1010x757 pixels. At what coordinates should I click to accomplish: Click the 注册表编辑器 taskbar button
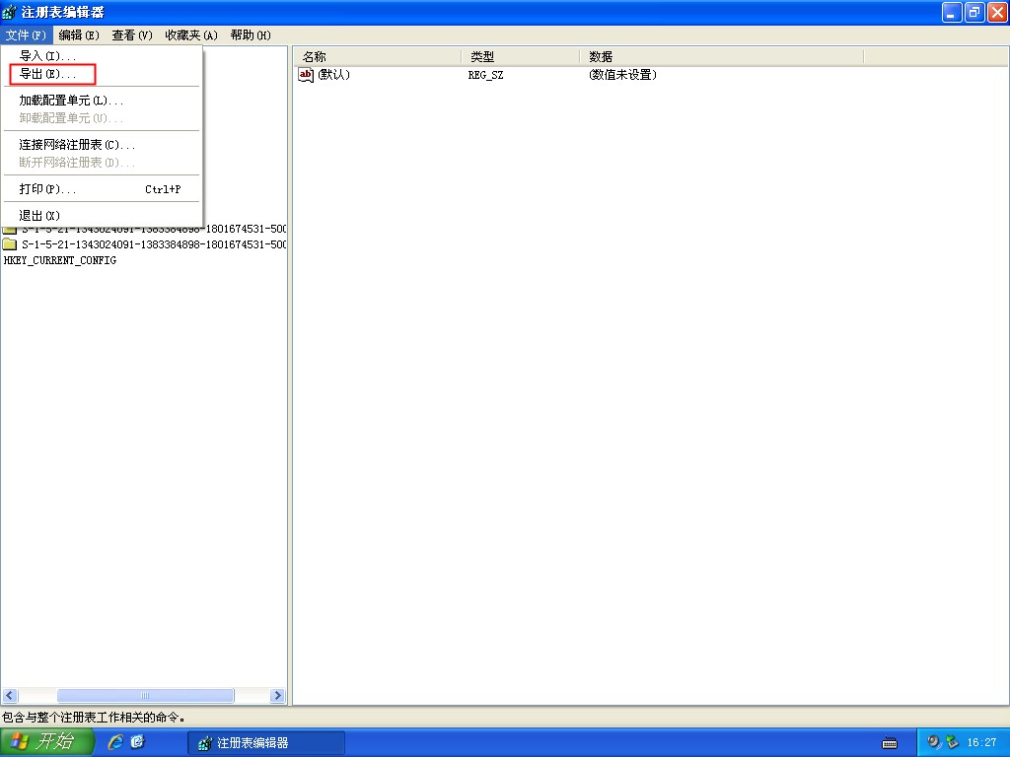tap(266, 742)
